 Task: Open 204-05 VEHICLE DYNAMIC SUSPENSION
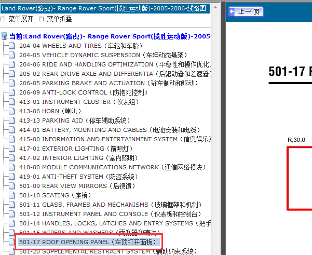pos(103,55)
